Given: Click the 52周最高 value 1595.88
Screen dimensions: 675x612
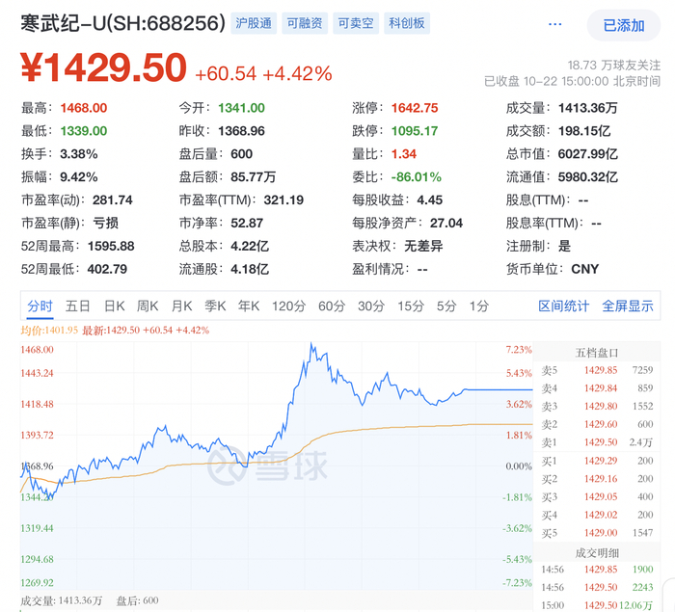Looking at the screenshot, I should [111, 246].
